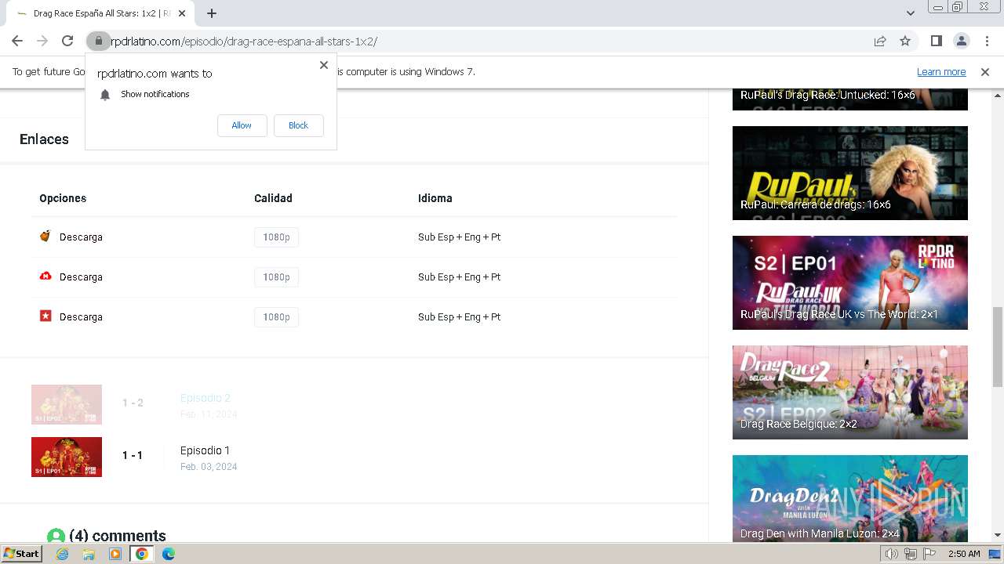Open Drag Den with Manila Luzon 2×4
Viewport: 1004px width, 564px height.
(850, 499)
